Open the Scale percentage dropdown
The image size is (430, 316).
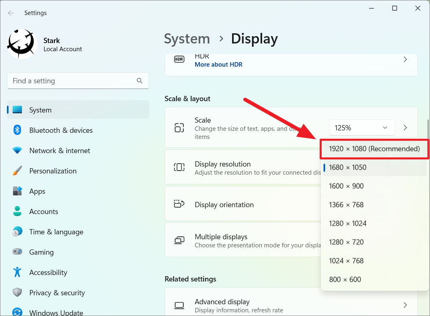361,127
